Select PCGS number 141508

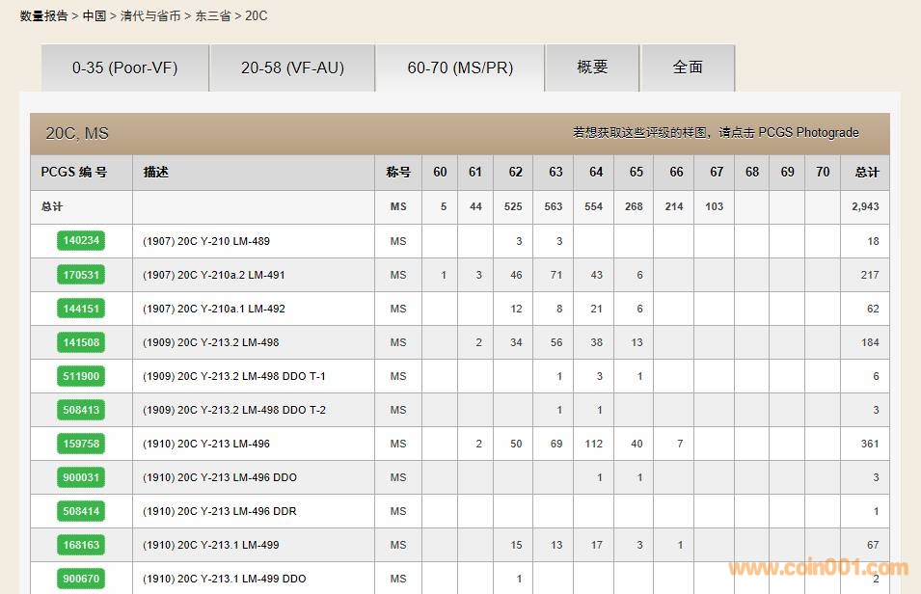click(81, 342)
